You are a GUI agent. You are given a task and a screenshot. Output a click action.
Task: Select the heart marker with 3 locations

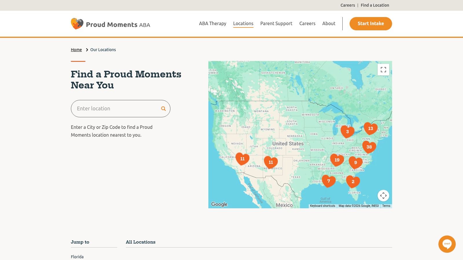pyautogui.click(x=348, y=132)
